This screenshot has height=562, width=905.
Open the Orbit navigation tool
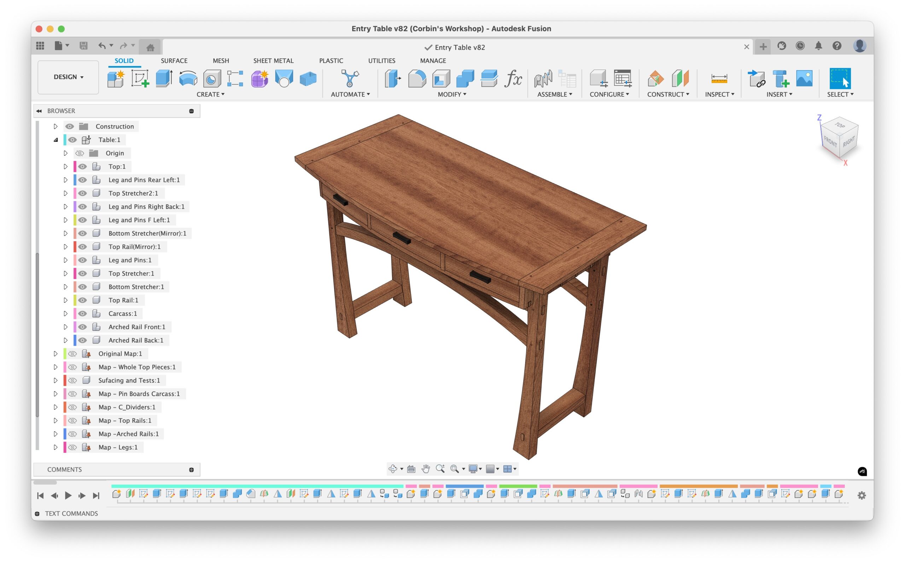[393, 469]
